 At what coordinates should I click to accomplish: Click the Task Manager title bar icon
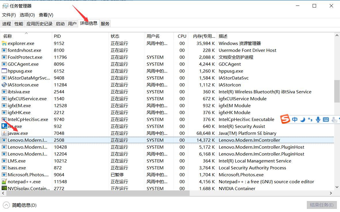coord(5,6)
